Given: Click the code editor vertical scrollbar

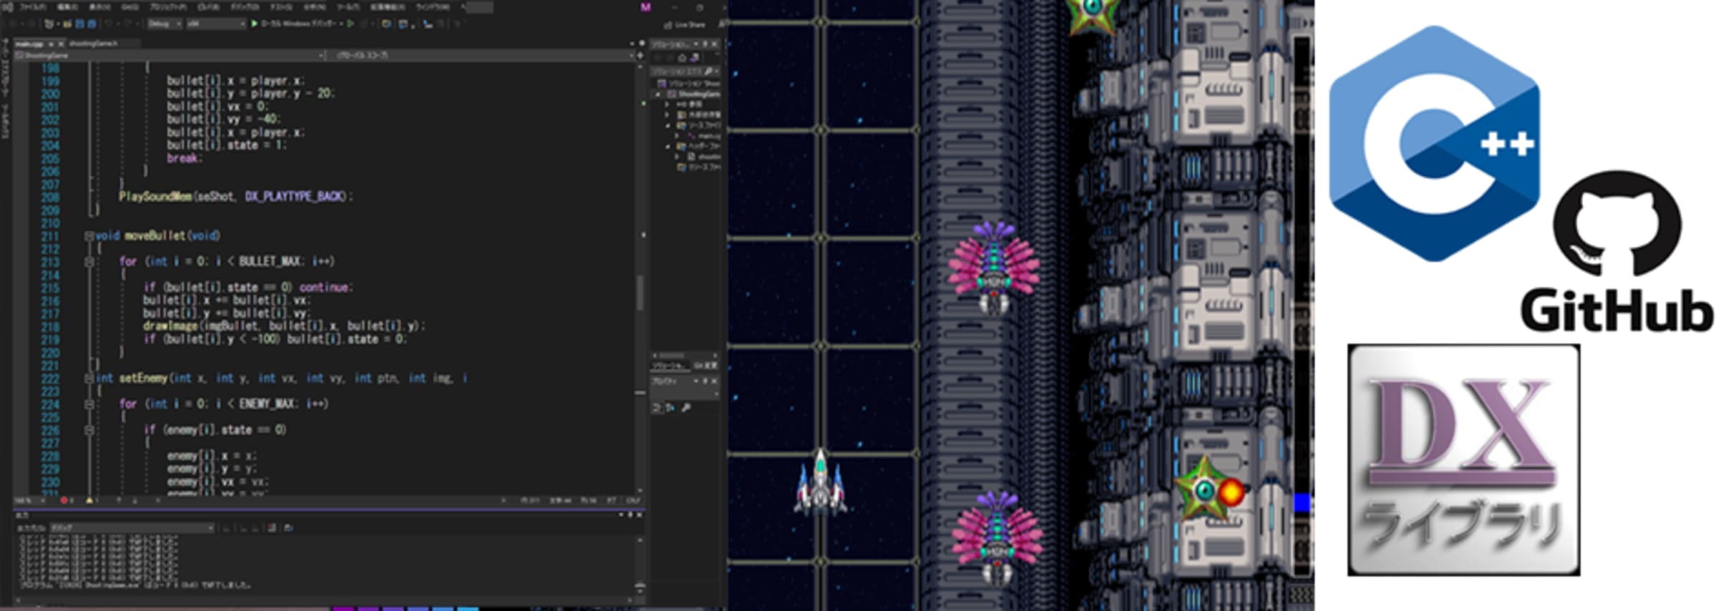Looking at the screenshot, I should [x=640, y=293].
